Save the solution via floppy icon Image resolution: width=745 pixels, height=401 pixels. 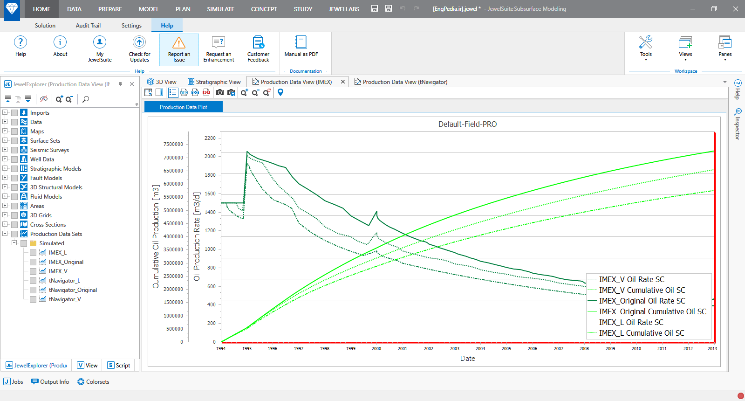click(x=375, y=8)
